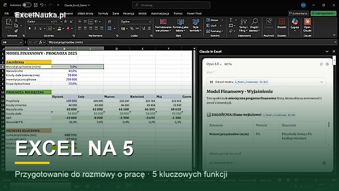Select cell B4 containing 5,0%

click(64, 67)
